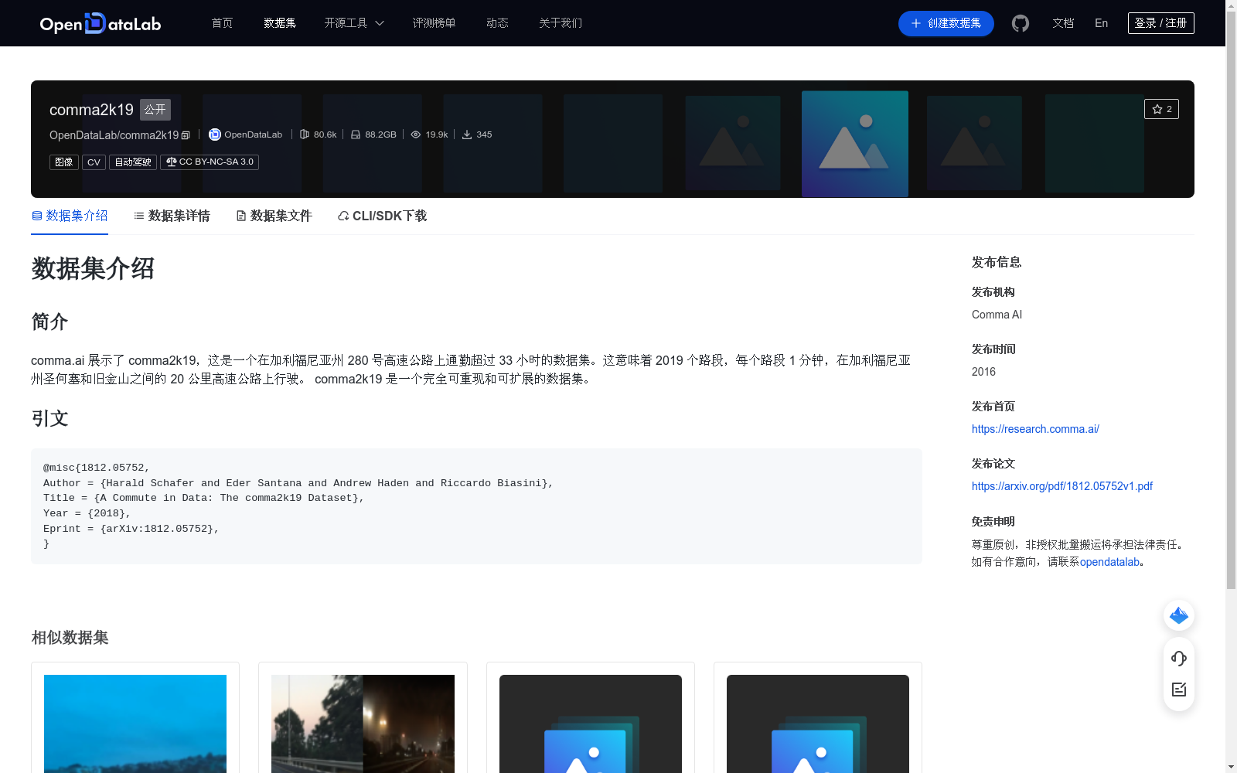Click the opendatalab contact link
Viewport: 1237px width, 773px height.
click(1109, 562)
